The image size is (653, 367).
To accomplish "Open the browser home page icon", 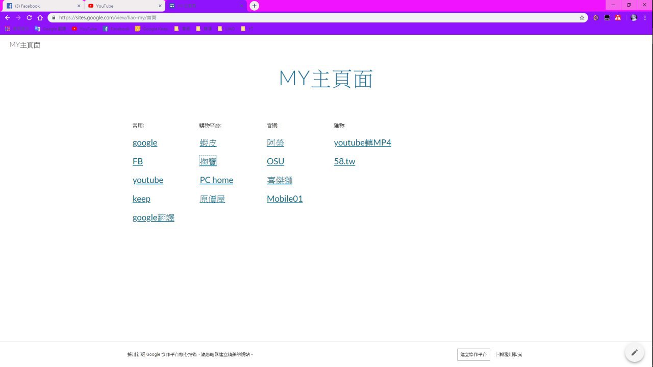I will tap(40, 17).
